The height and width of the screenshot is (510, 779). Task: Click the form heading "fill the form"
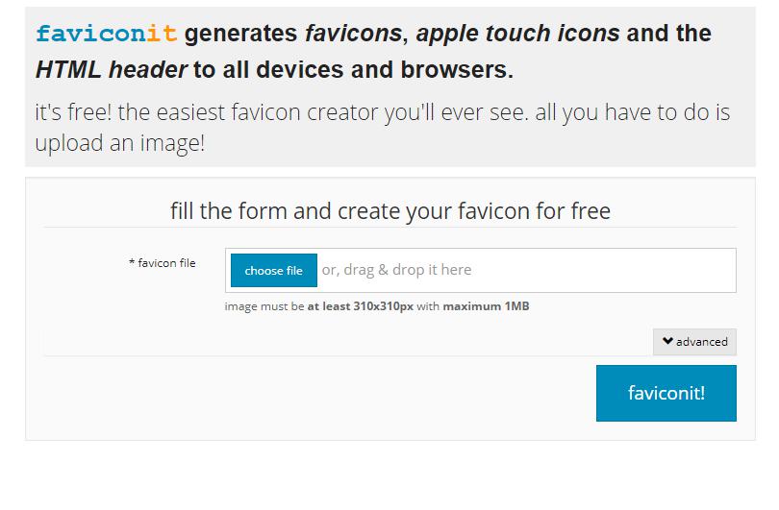pos(389,210)
